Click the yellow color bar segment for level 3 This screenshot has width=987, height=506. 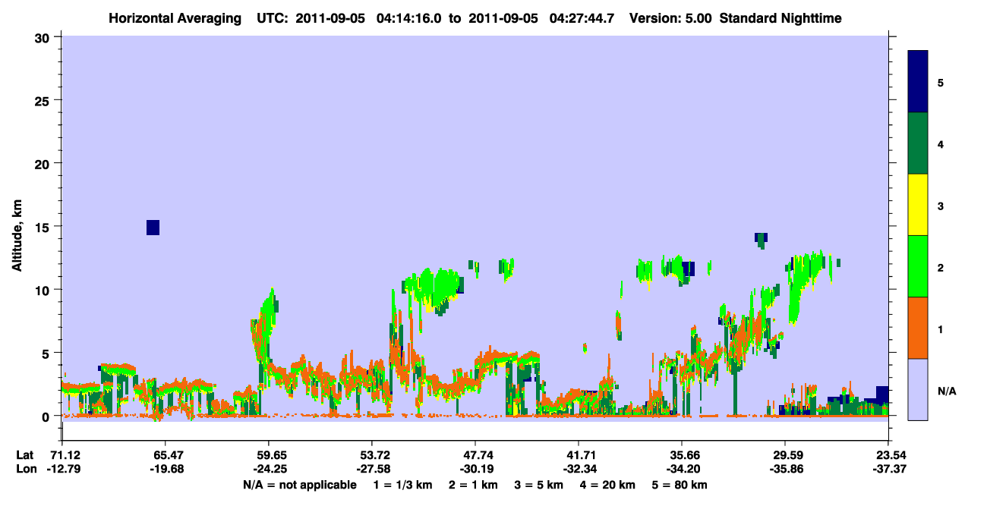pyautogui.click(x=918, y=205)
